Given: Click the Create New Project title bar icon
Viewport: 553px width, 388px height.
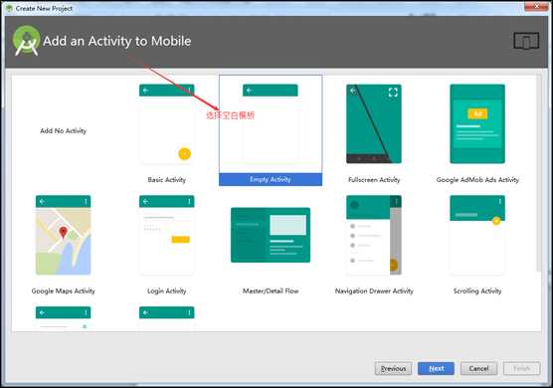Looking at the screenshot, I should point(9,8).
